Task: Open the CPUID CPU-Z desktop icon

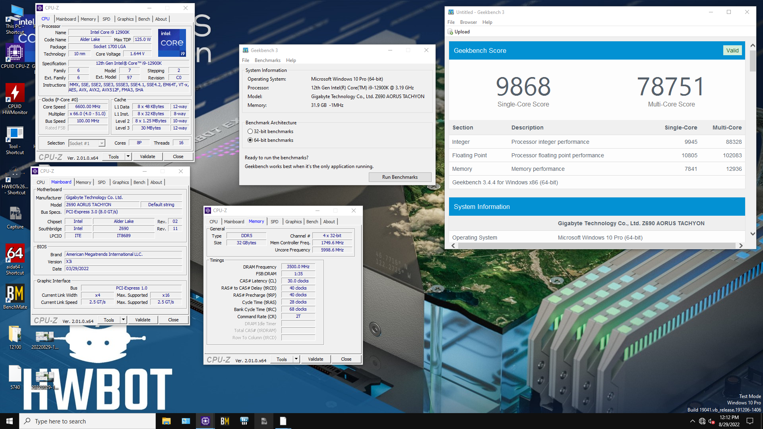Action: point(15,56)
